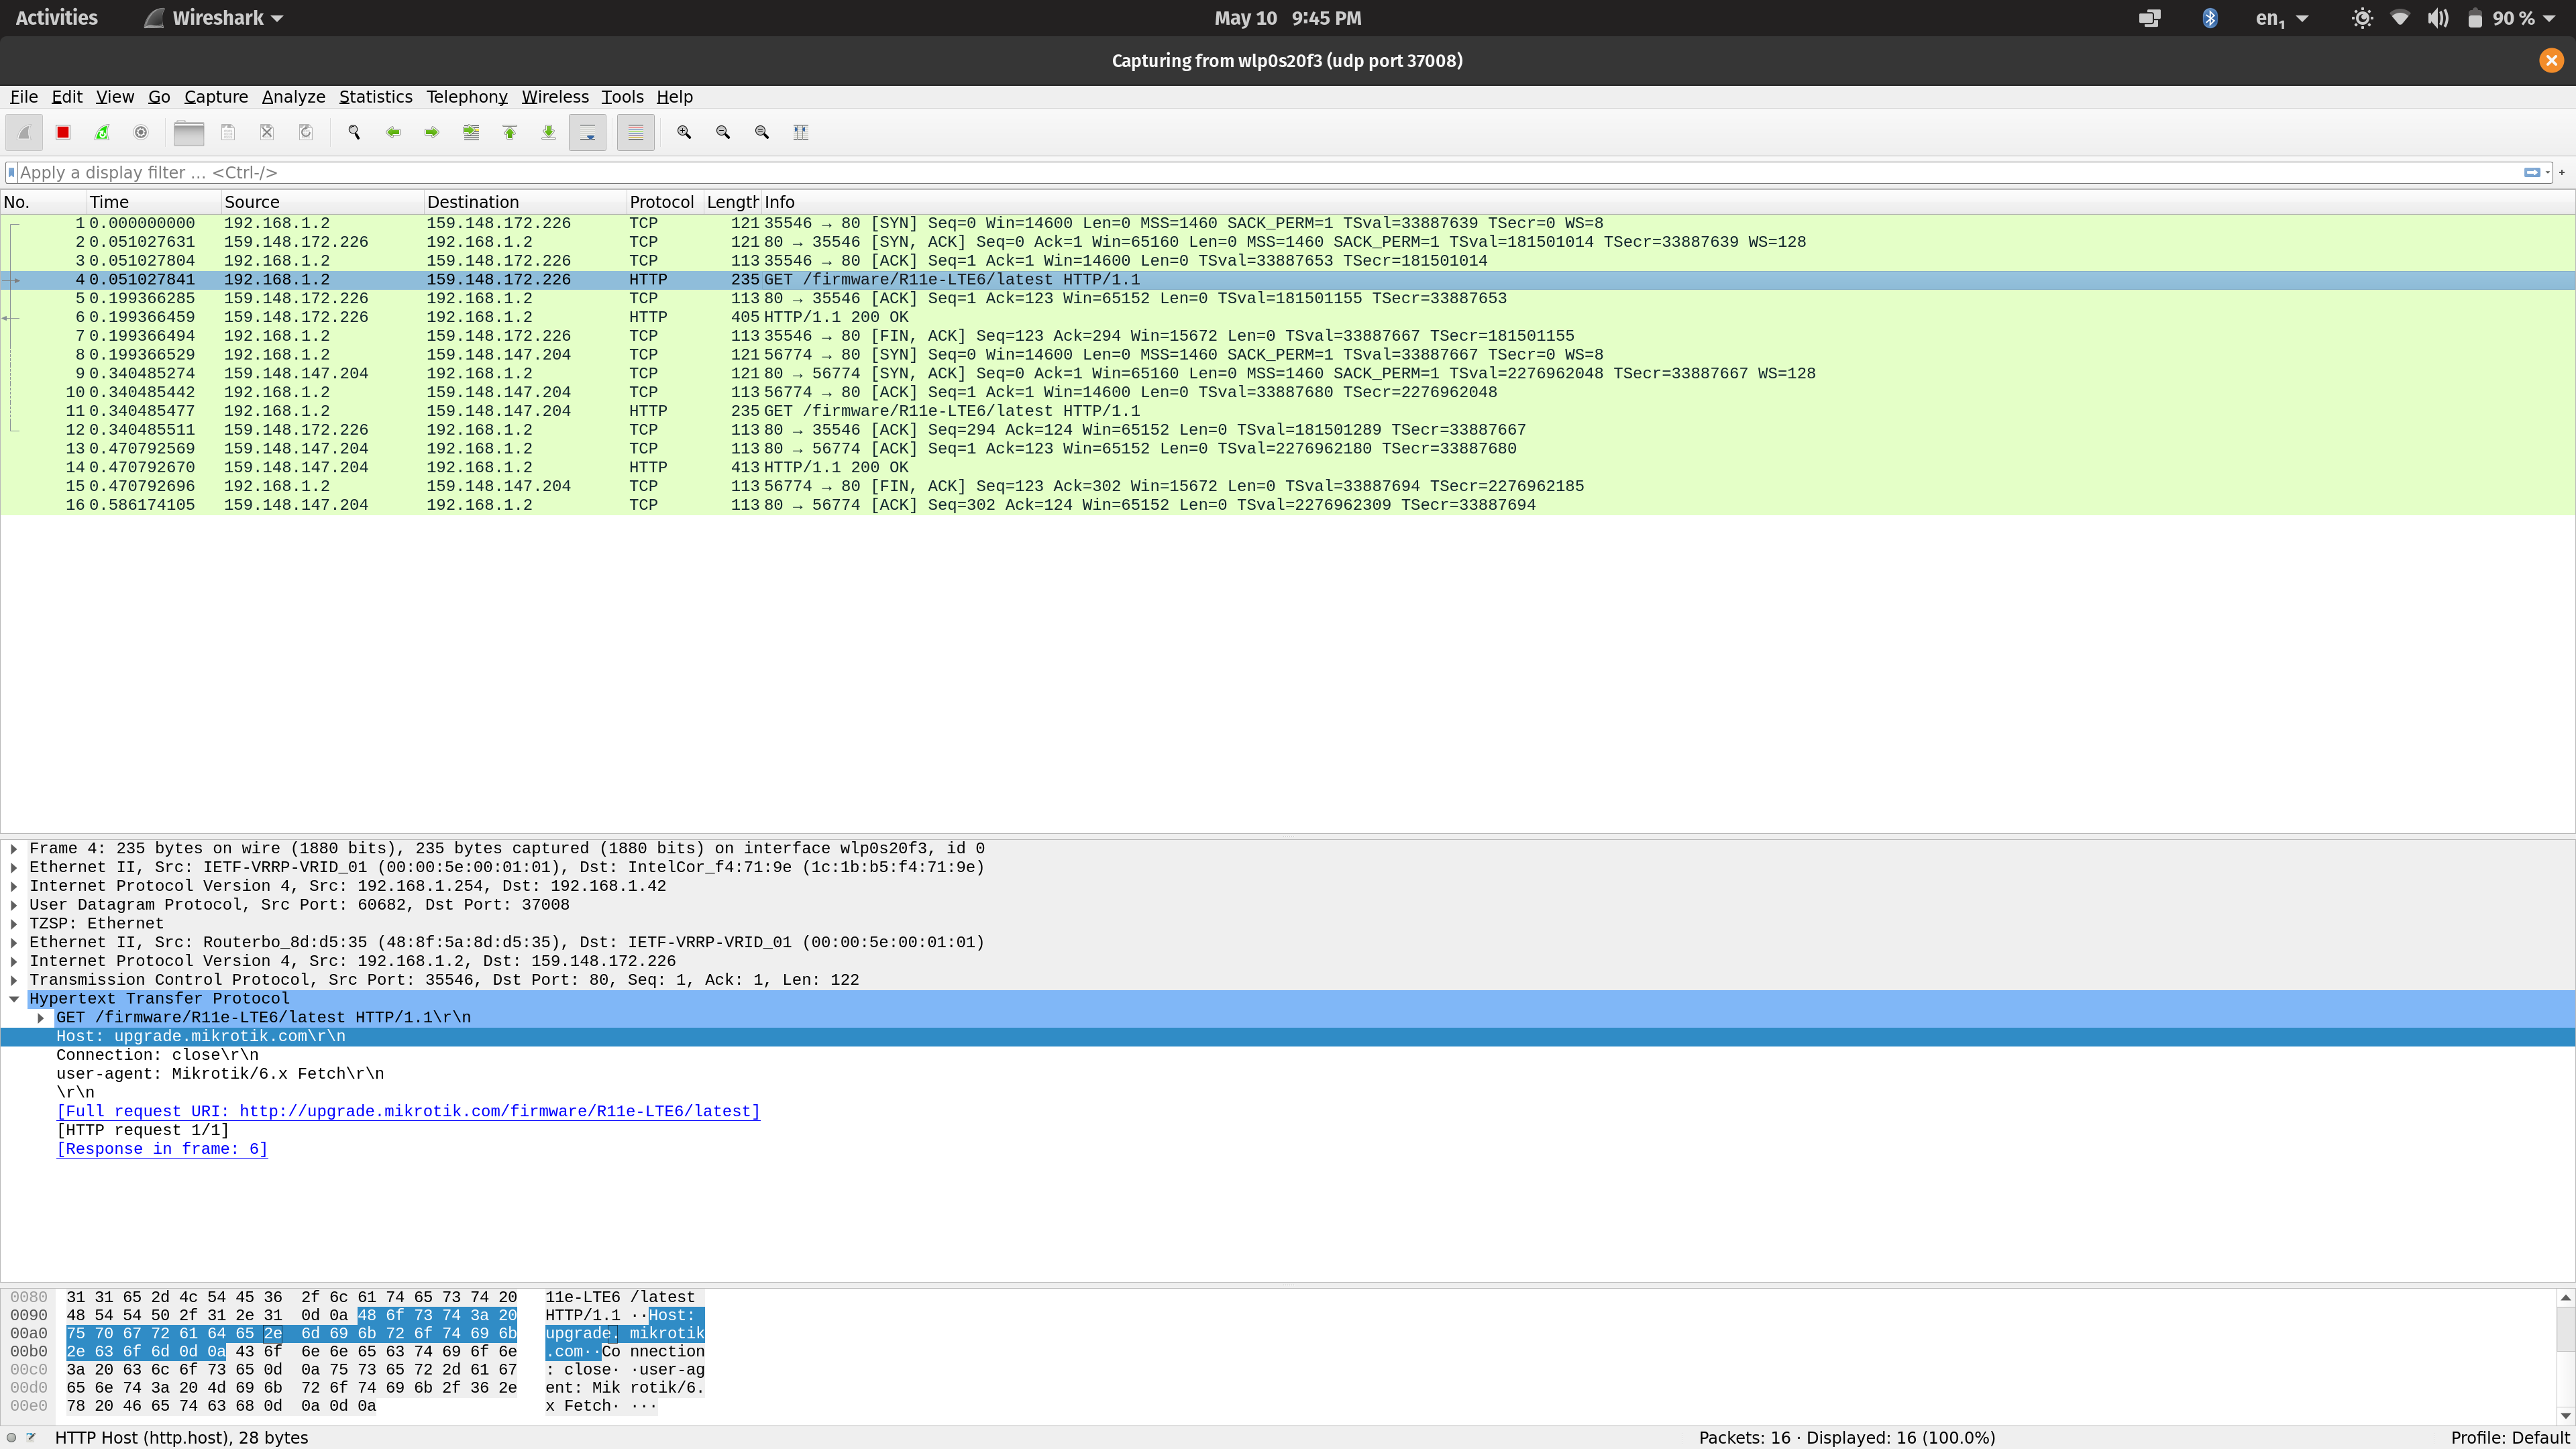Reload this capture file toolbar icon
Image resolution: width=2576 pixels, height=1449 pixels.
point(306,132)
